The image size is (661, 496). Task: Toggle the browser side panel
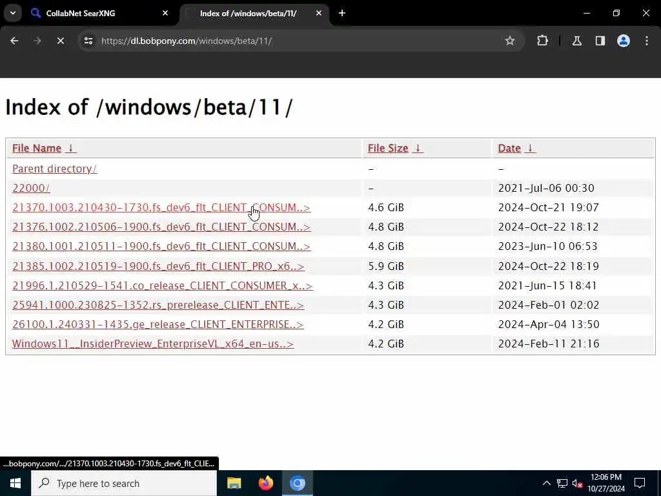(600, 41)
